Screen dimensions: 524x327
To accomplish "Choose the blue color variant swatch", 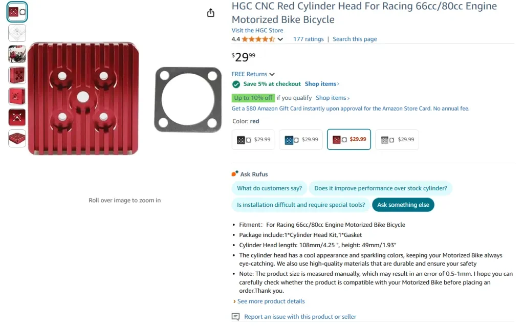I will [301, 140].
